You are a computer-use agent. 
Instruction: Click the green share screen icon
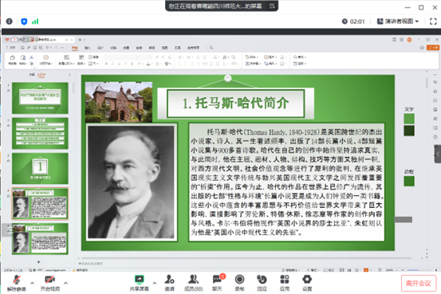click(x=140, y=280)
